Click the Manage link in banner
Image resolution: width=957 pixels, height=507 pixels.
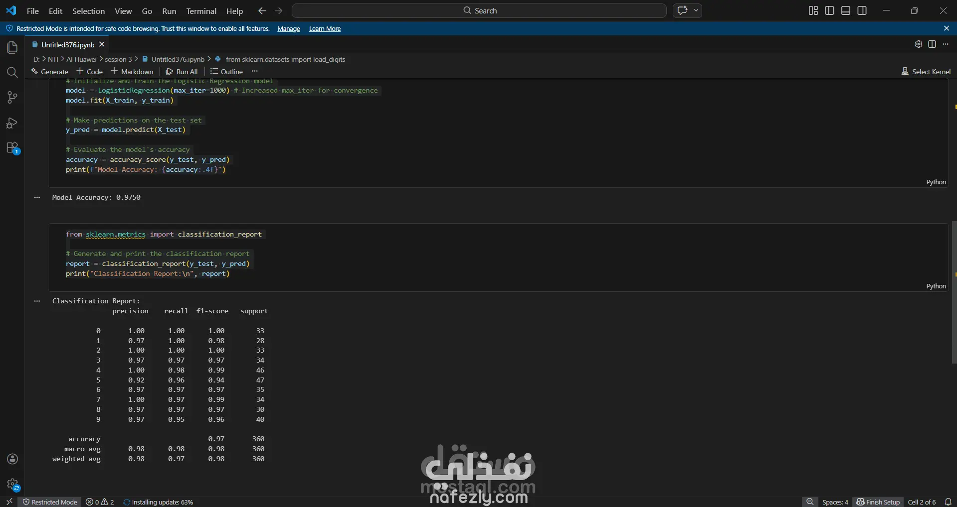point(288,29)
